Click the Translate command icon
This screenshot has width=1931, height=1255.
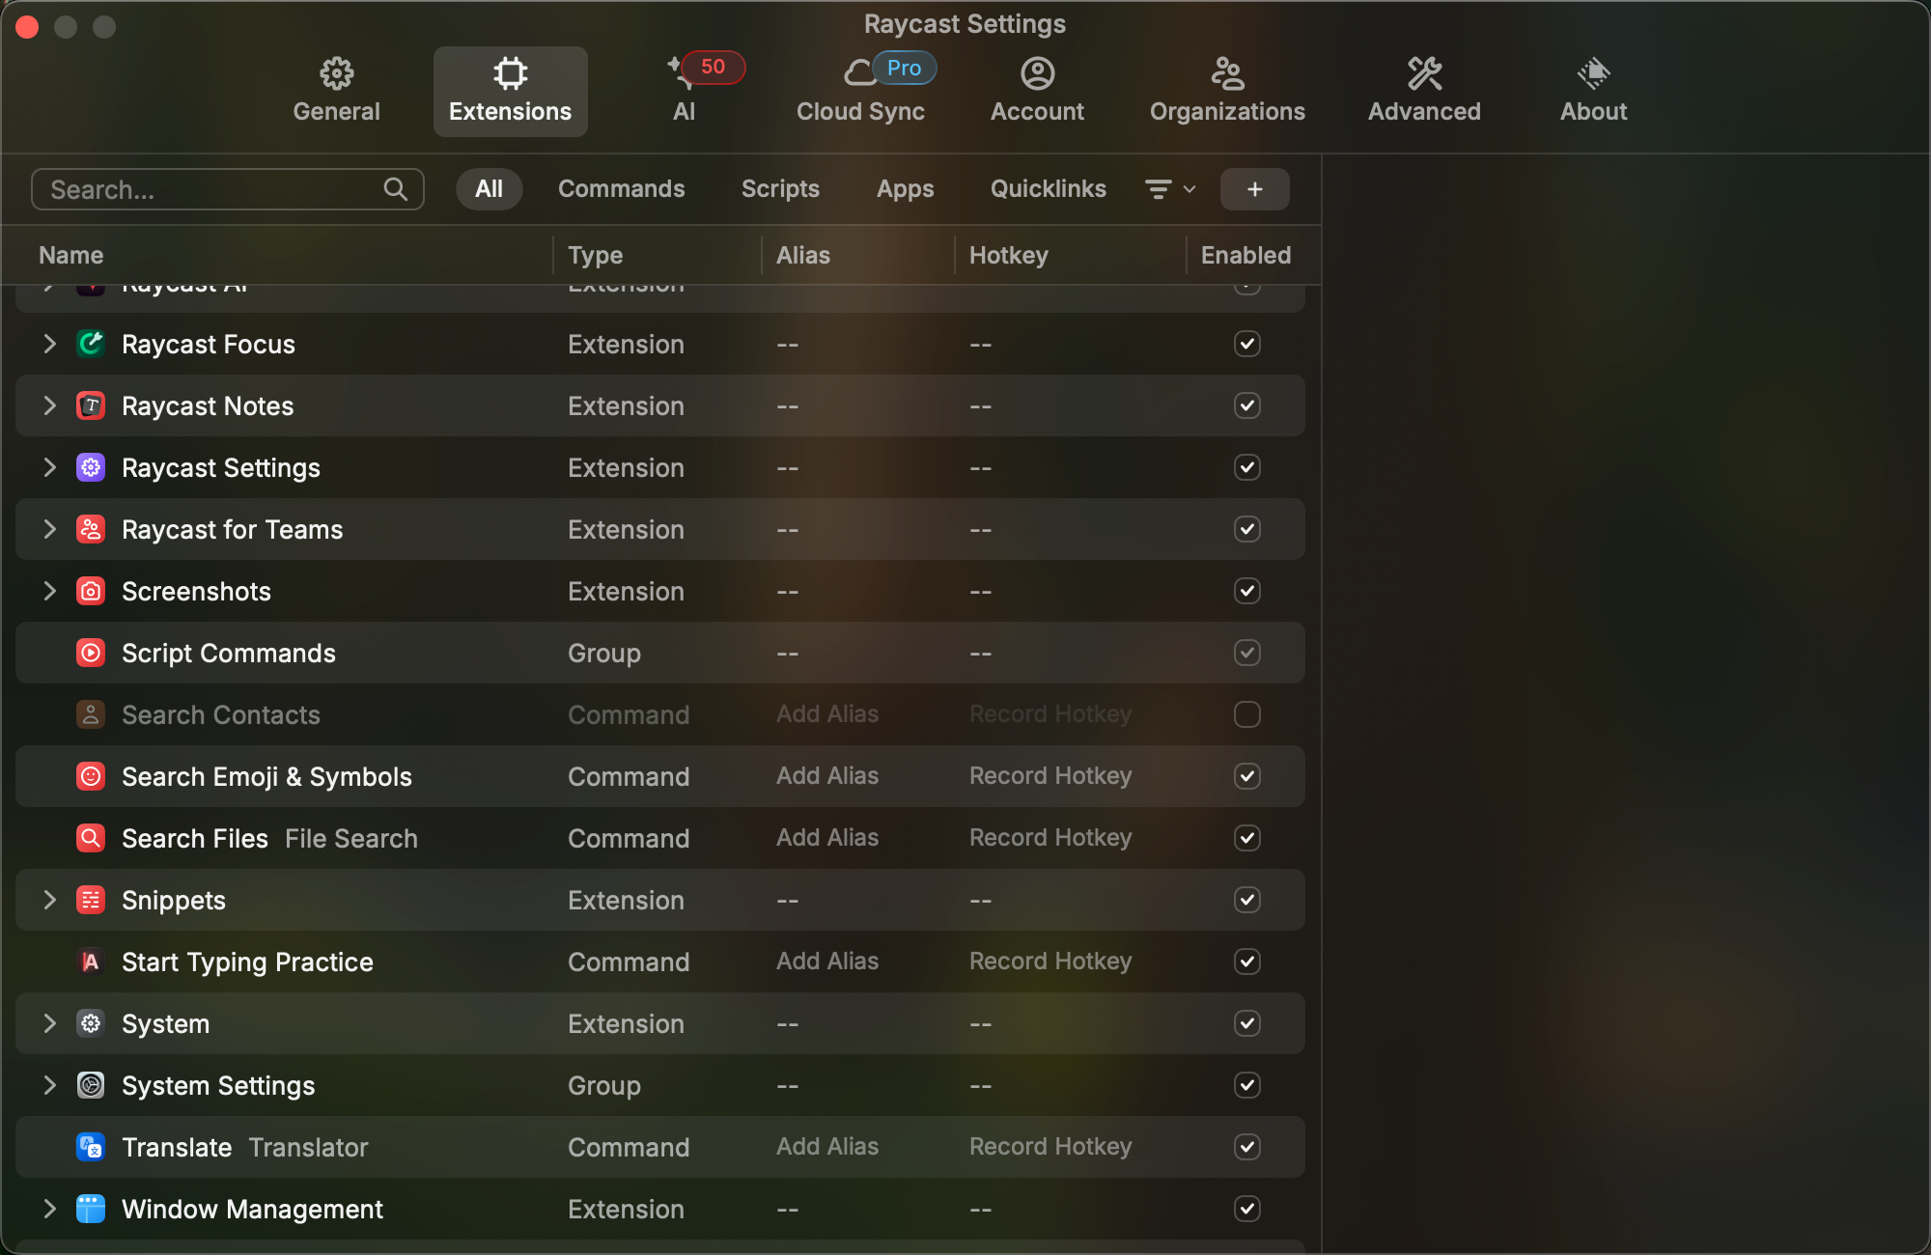pyautogui.click(x=91, y=1147)
